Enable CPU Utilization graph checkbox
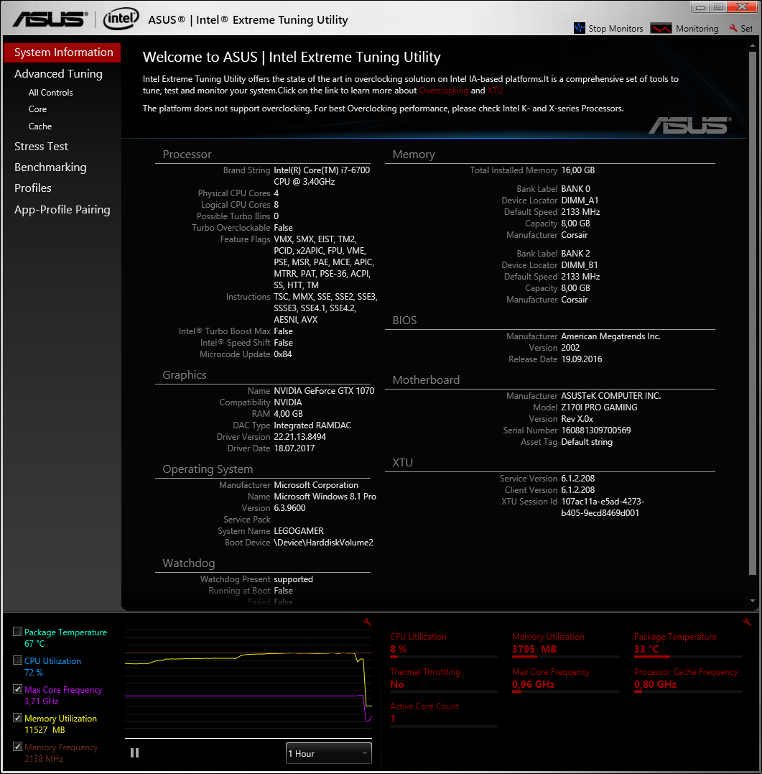 [x=18, y=660]
